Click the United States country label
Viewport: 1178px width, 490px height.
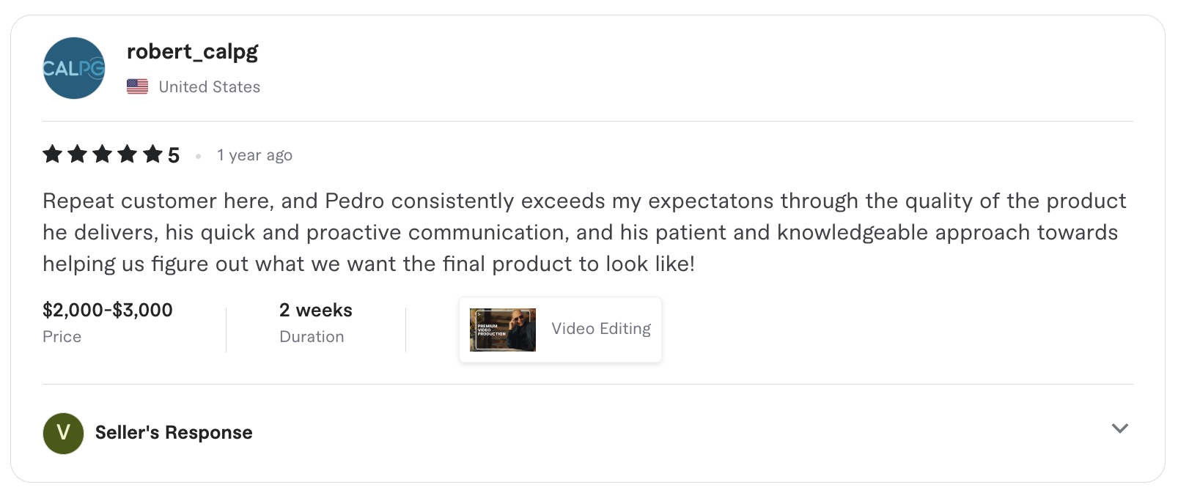[x=209, y=87]
